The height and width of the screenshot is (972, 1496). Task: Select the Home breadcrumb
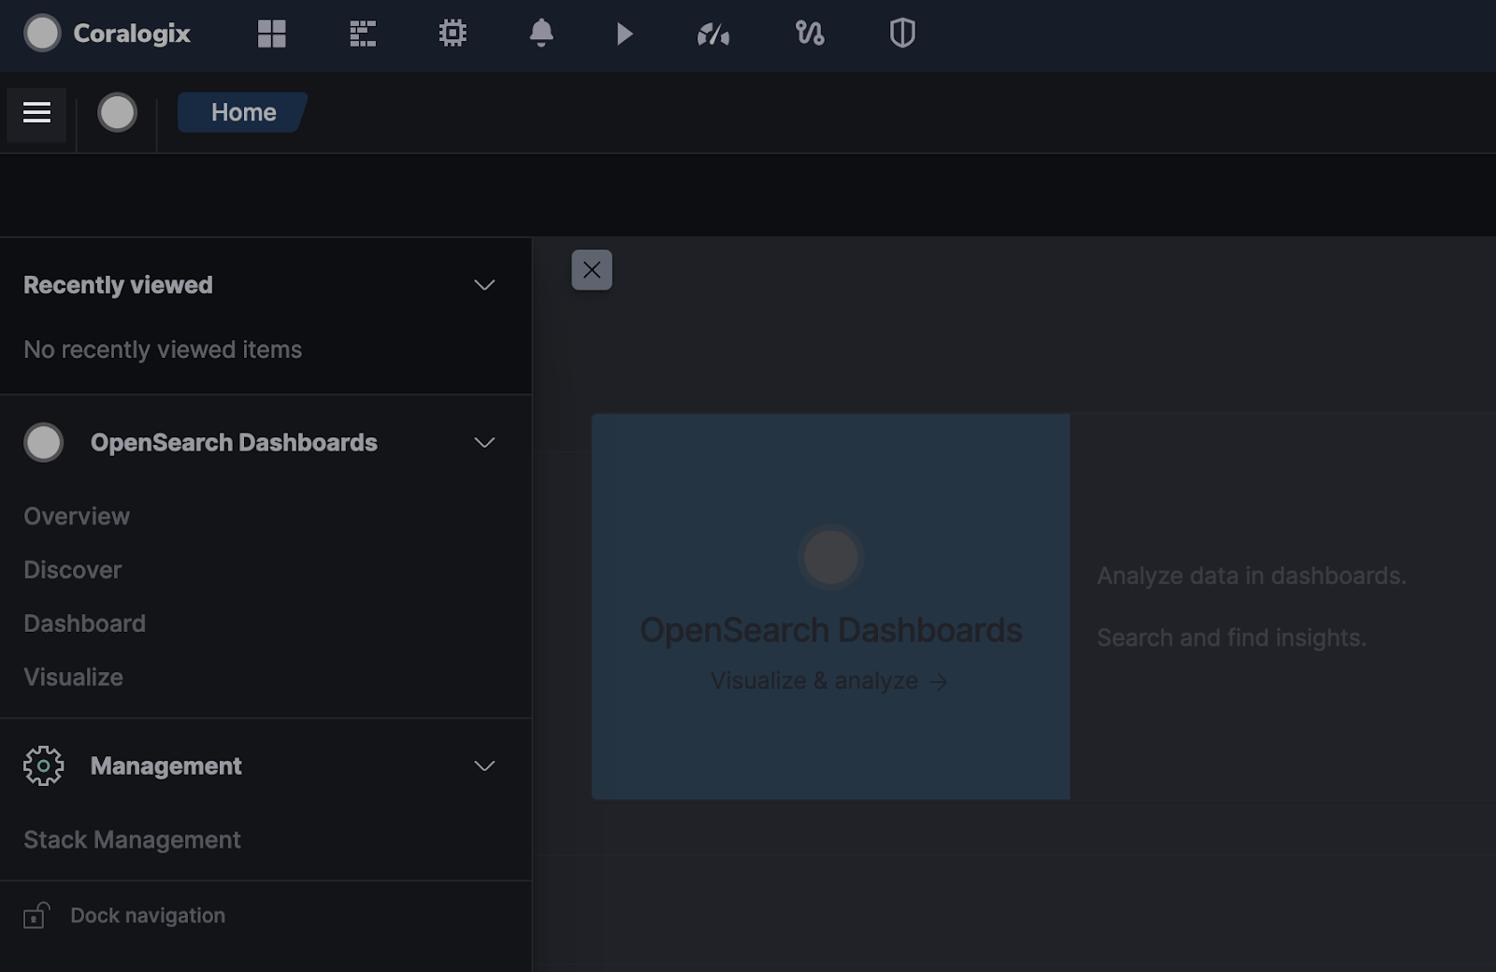(x=242, y=112)
